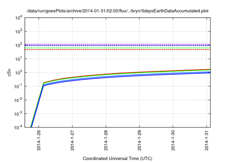This screenshot has width=232, height=162.
Task: Click the 2014-1-26 date tick label
Action: coord(39,140)
